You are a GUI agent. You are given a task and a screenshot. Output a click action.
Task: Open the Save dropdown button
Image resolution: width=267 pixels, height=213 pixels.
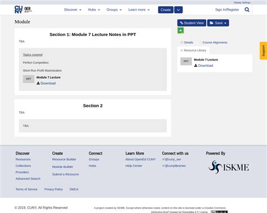click(218, 23)
